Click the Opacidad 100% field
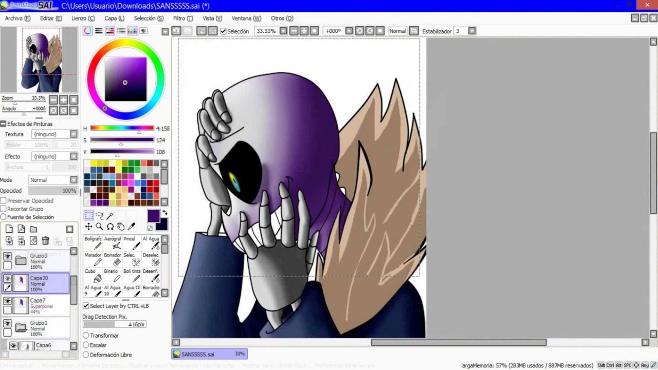Image resolution: width=658 pixels, height=370 pixels. [52, 191]
